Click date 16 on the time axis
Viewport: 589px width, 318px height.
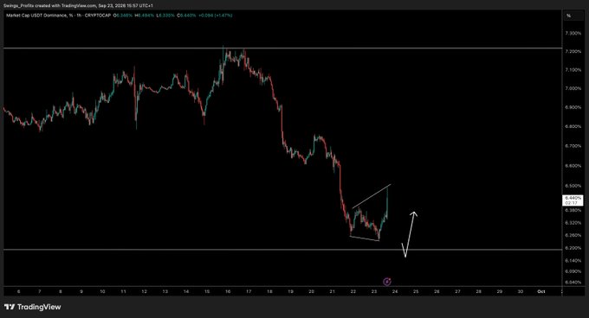tap(228, 291)
